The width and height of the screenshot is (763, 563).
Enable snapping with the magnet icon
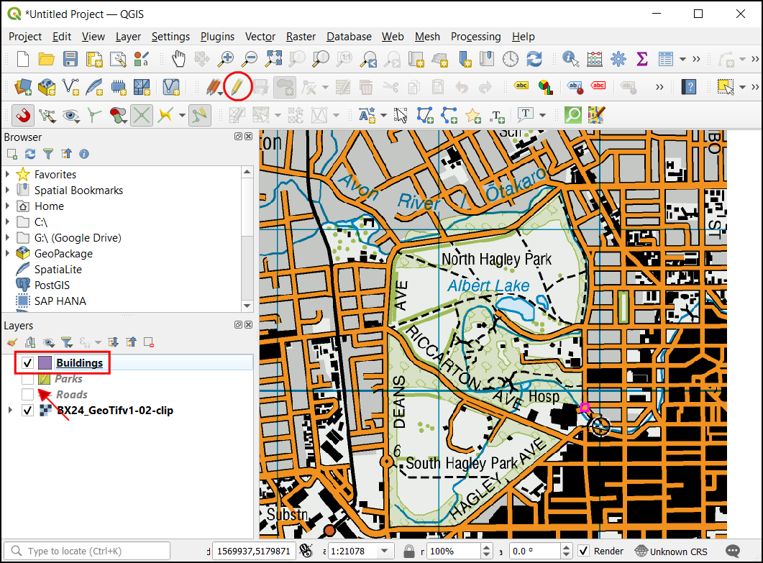coord(23,115)
